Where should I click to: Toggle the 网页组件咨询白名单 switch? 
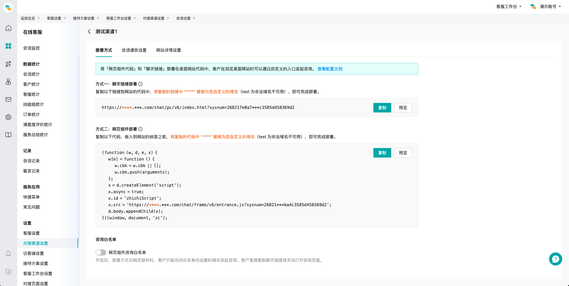(x=101, y=252)
